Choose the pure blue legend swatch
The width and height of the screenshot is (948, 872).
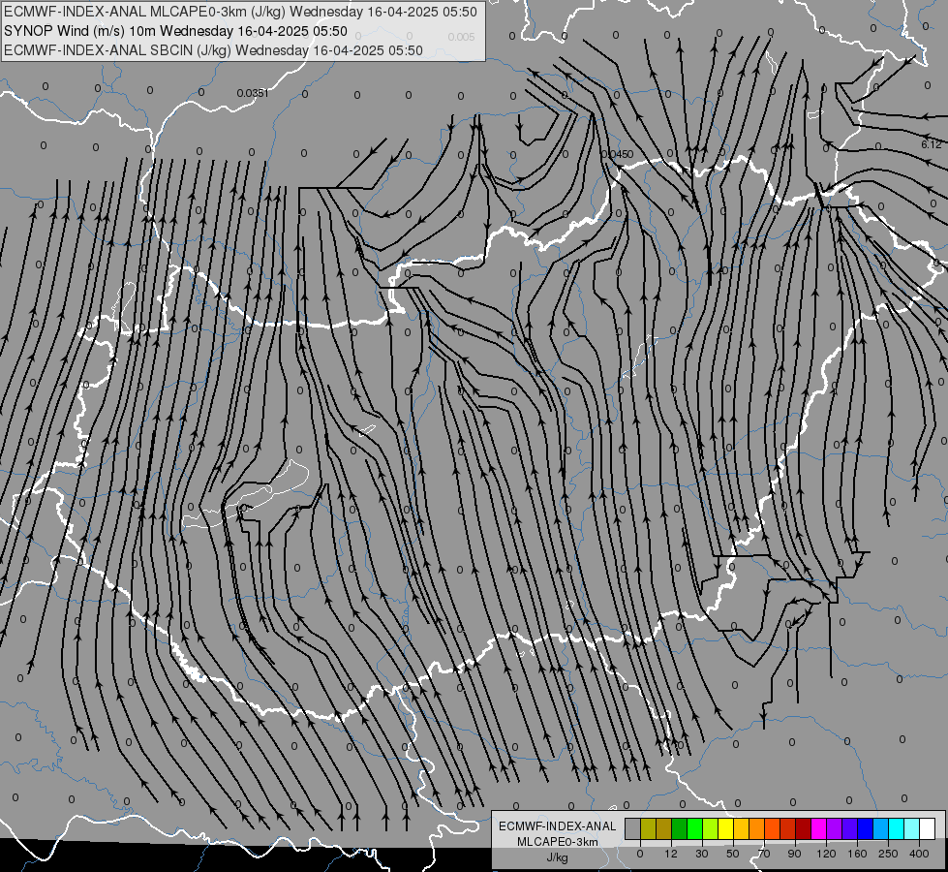pos(865,828)
